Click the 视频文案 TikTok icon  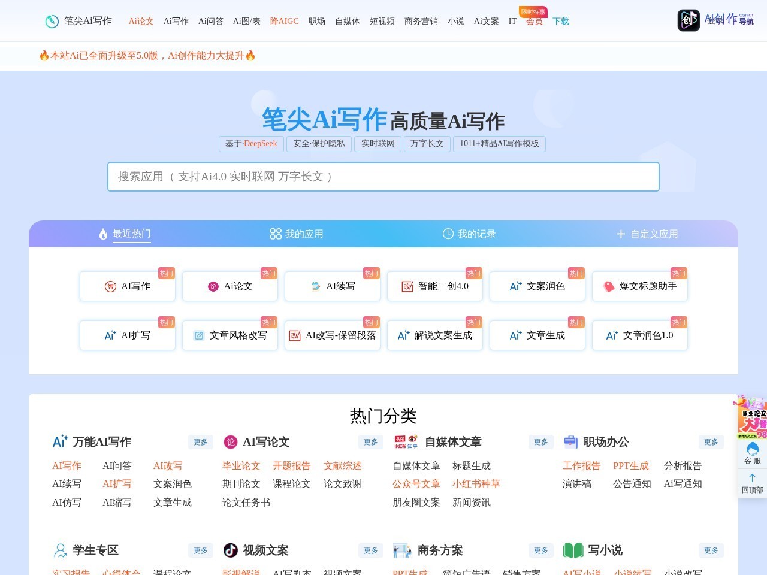[x=230, y=550]
